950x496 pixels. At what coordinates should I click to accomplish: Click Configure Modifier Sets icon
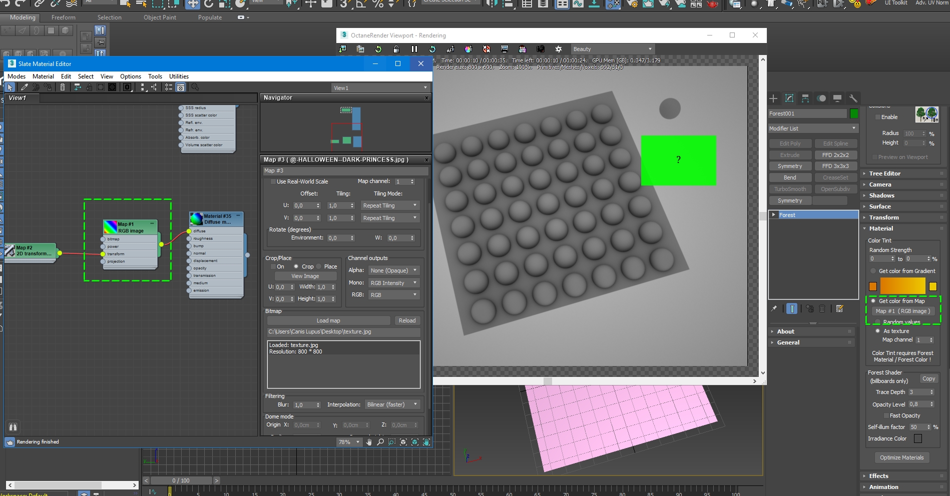(x=840, y=308)
